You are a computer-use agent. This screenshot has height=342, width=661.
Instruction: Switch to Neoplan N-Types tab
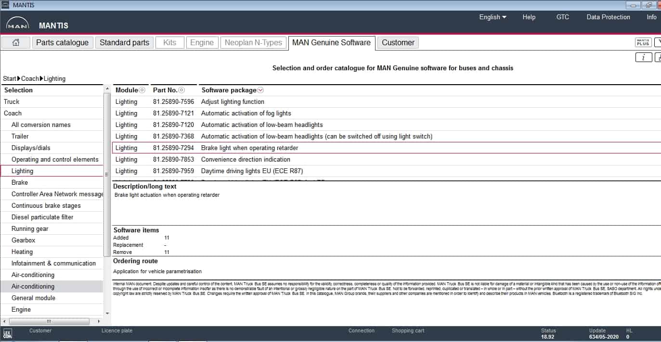253,42
